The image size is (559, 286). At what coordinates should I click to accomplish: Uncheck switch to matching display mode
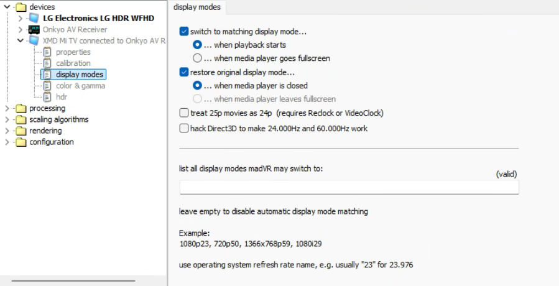183,32
